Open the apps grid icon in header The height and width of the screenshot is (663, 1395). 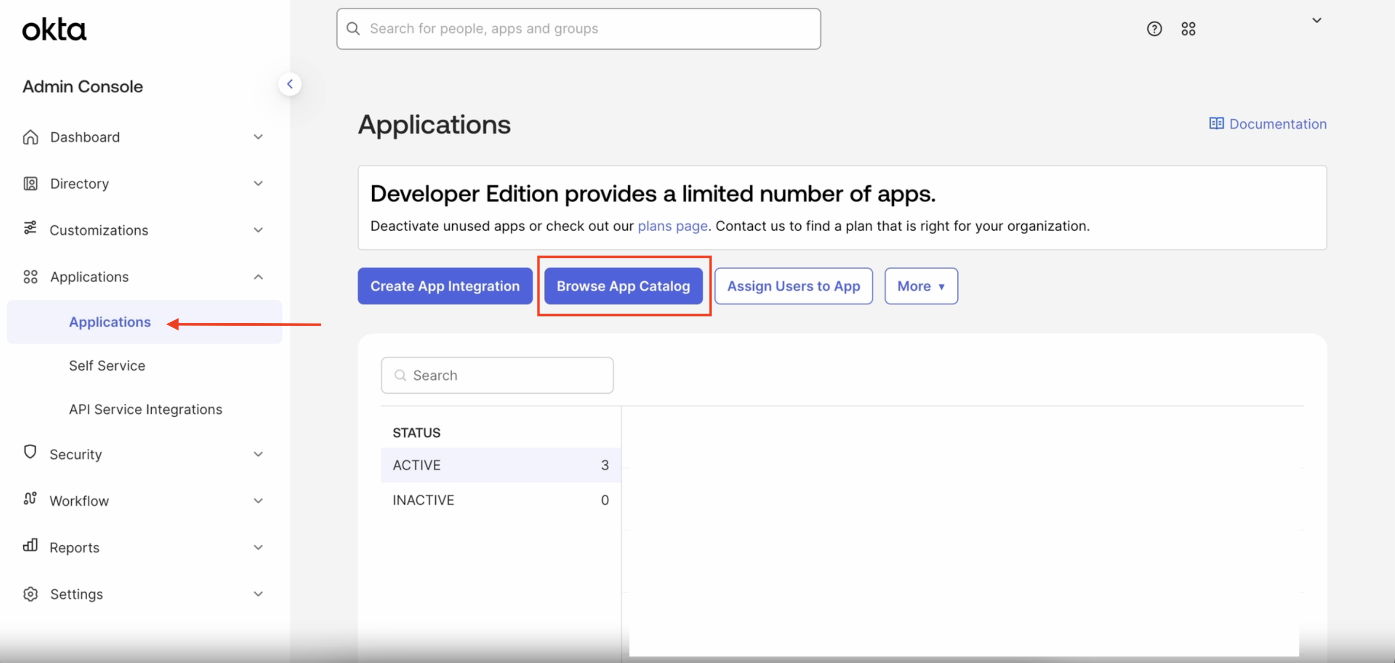1188,29
